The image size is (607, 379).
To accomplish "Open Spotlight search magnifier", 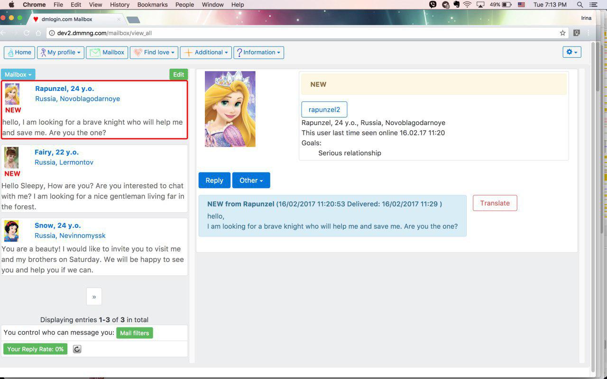I will point(580,5).
